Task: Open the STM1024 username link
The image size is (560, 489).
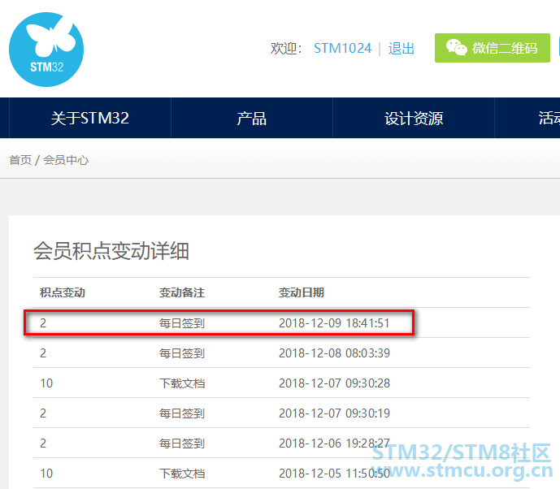Action: [x=342, y=48]
